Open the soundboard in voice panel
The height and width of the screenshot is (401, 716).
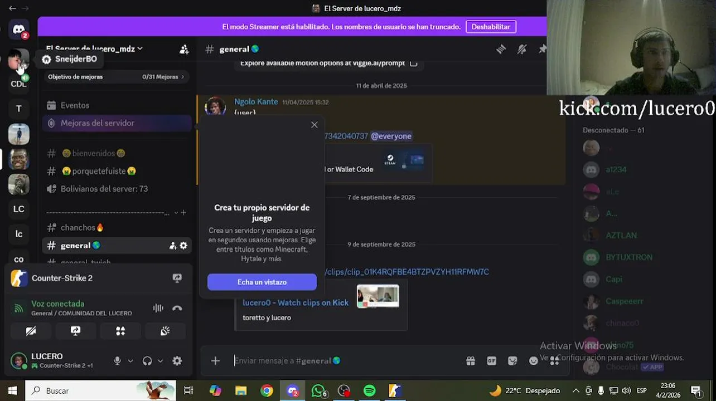click(x=165, y=331)
